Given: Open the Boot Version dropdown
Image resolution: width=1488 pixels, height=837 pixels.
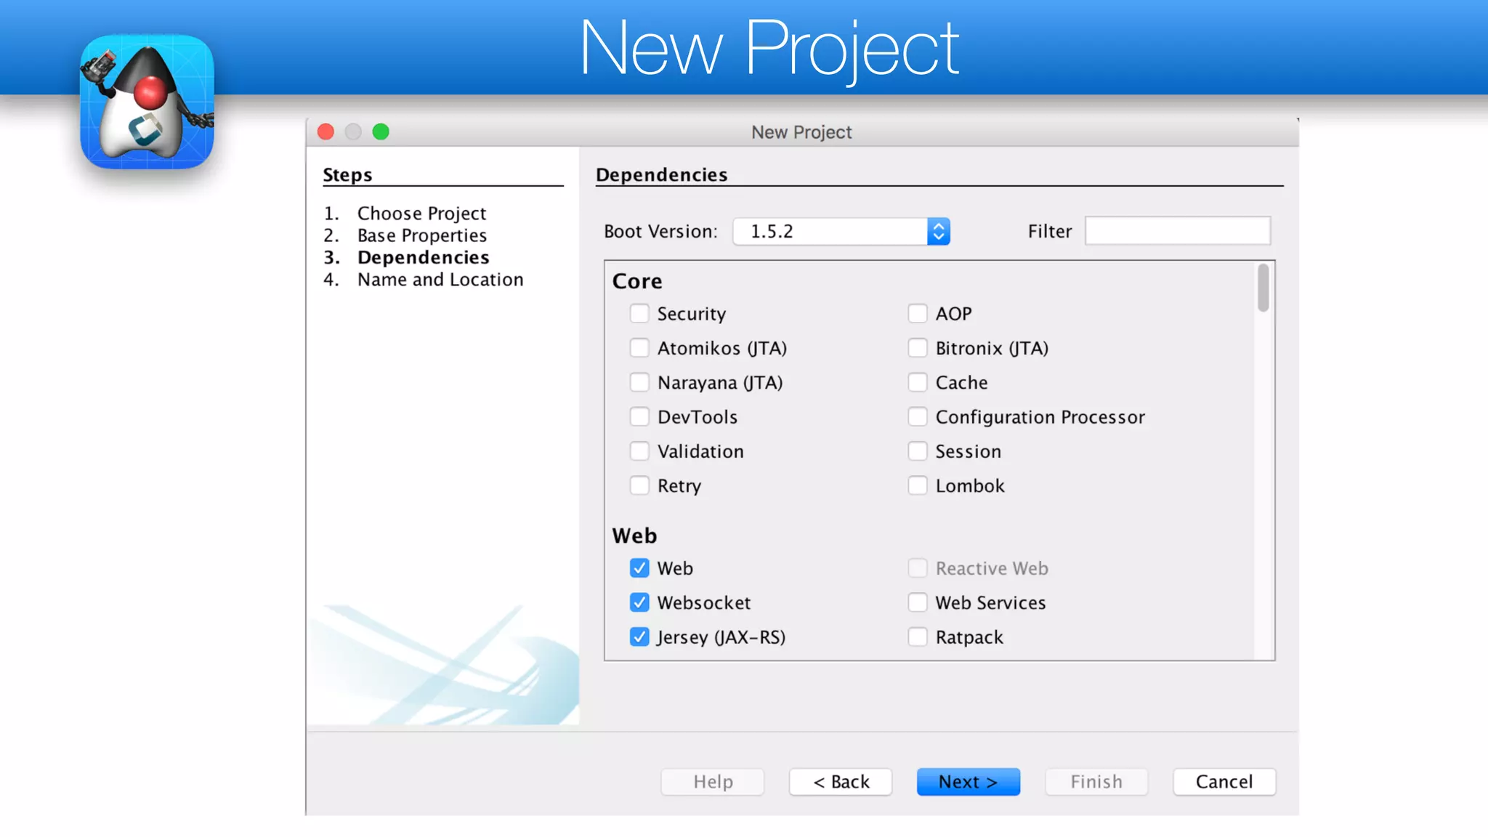Looking at the screenshot, I should (830, 231).
